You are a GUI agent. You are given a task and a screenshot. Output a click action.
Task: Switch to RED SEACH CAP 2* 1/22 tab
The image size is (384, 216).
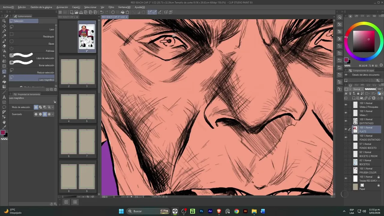tap(115, 17)
